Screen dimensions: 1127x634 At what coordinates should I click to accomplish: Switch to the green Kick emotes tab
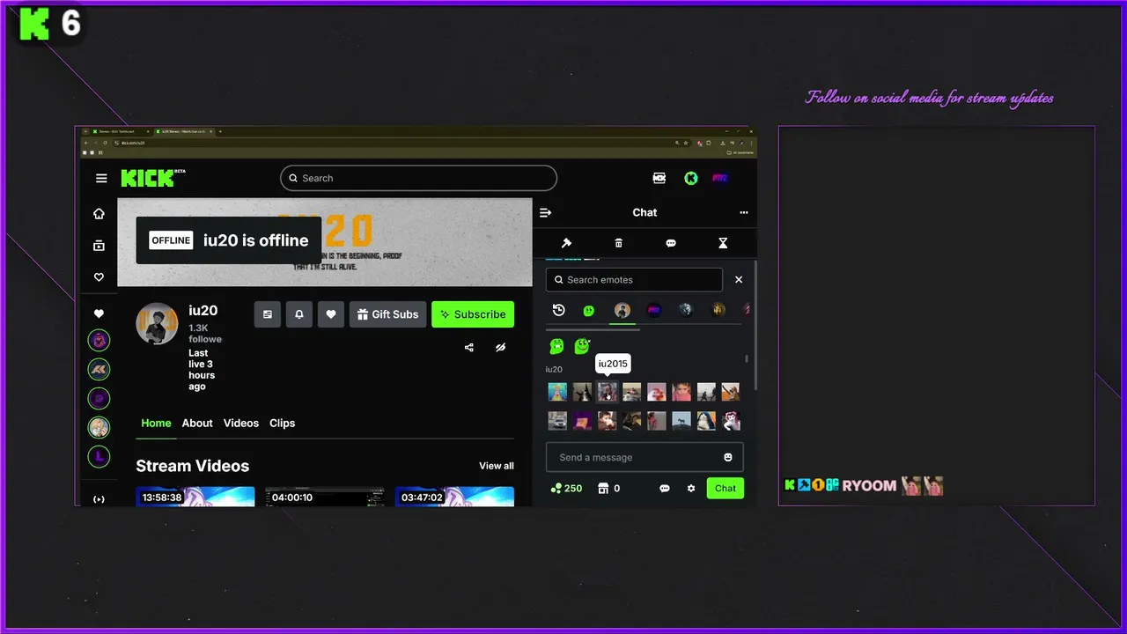(589, 310)
